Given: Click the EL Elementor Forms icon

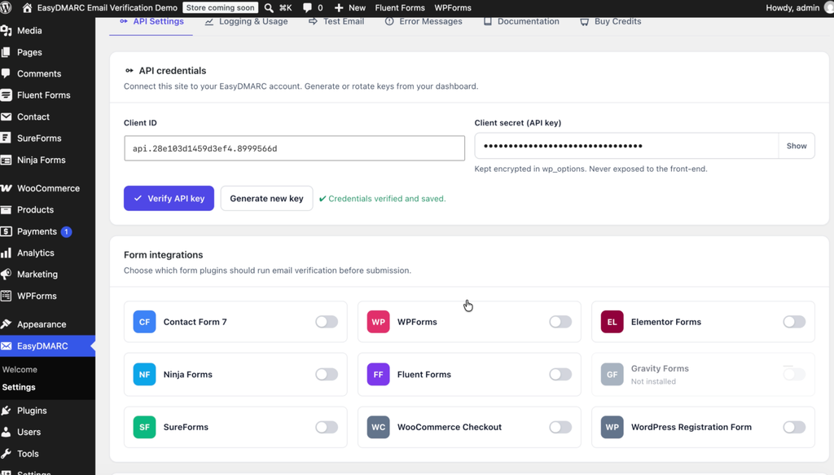Looking at the screenshot, I should click(612, 322).
